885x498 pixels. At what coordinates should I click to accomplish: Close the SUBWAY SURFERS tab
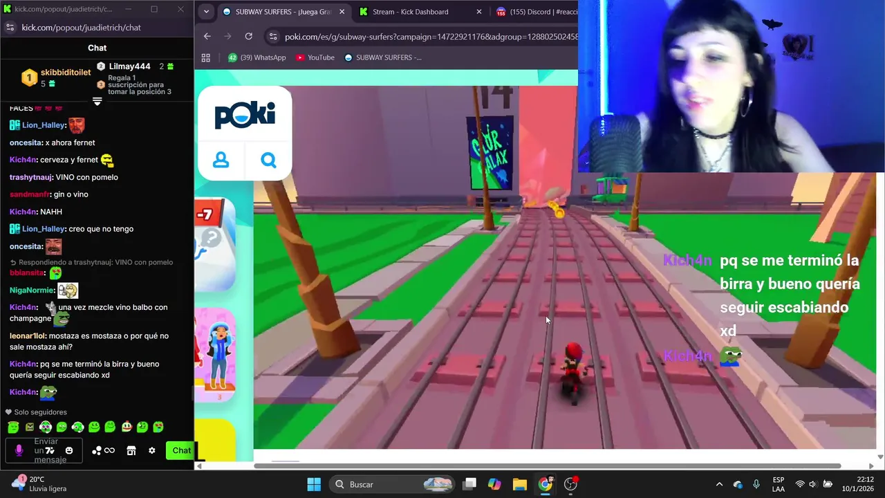(x=342, y=12)
